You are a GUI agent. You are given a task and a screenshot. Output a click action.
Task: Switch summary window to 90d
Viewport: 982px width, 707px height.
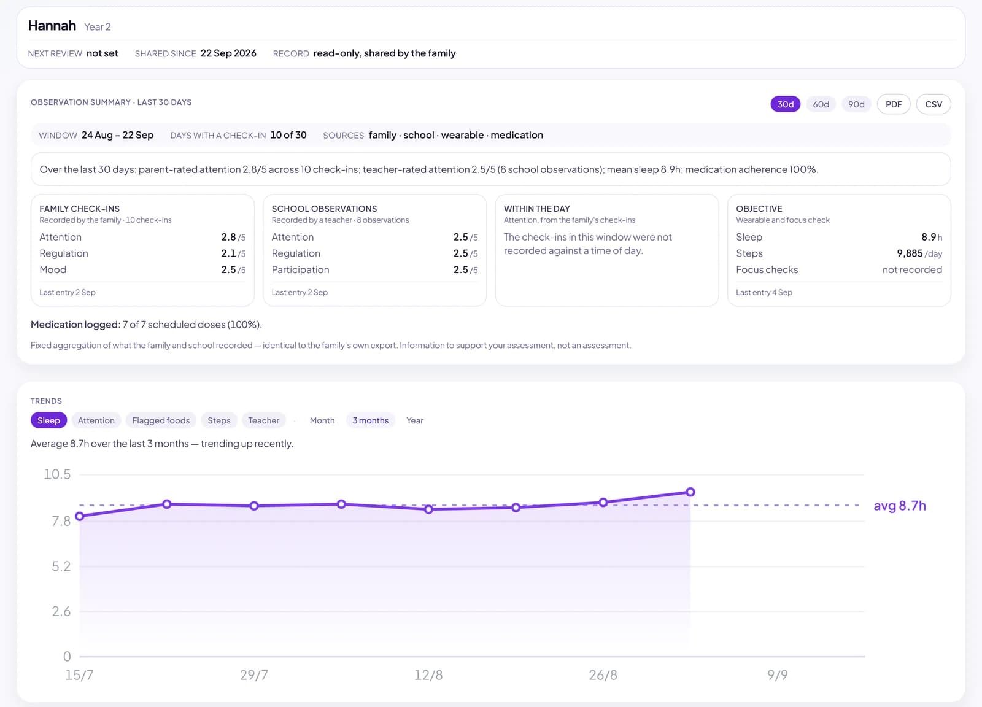tap(856, 104)
